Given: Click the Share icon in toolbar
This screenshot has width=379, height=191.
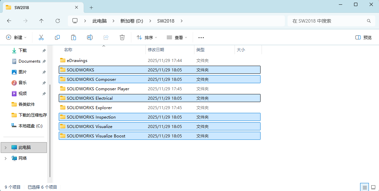Looking at the screenshot, I should click(x=106, y=37).
